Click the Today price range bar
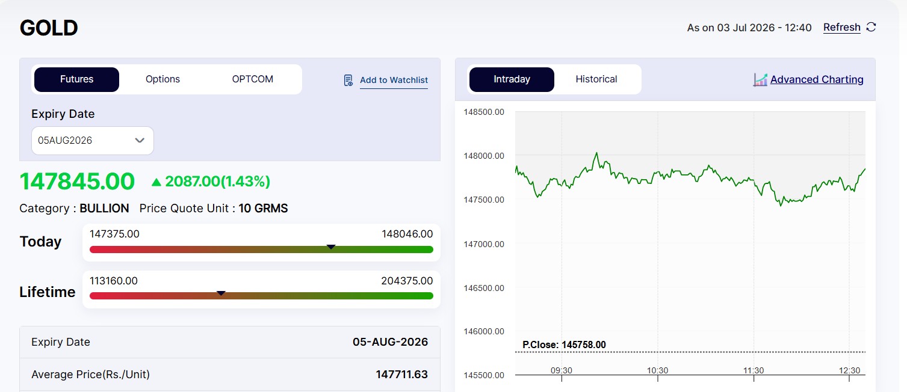Image resolution: width=907 pixels, height=392 pixels. [261, 250]
